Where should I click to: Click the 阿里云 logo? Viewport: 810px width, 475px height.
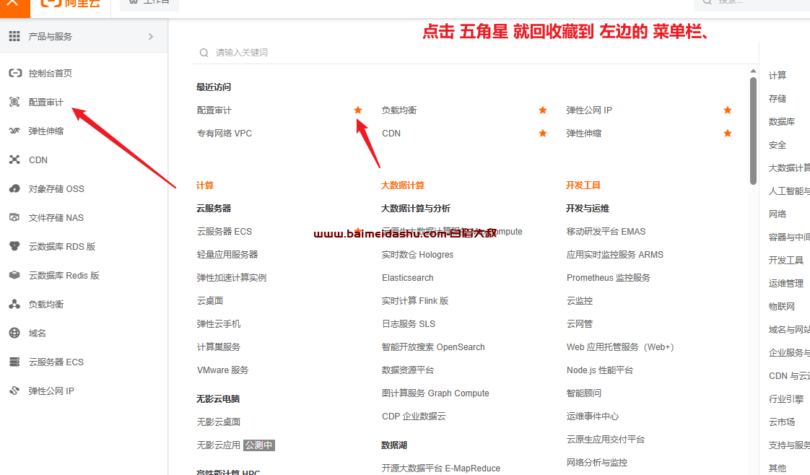[70, 4]
